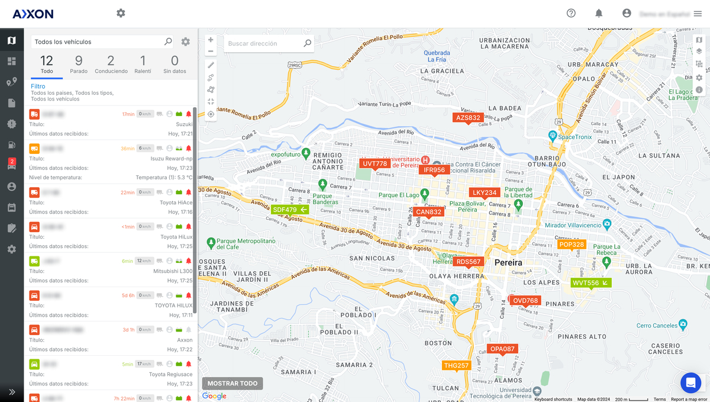This screenshot has height=402, width=710.
Task: Click the 'MOSTRAR TODO' button
Action: click(233, 384)
